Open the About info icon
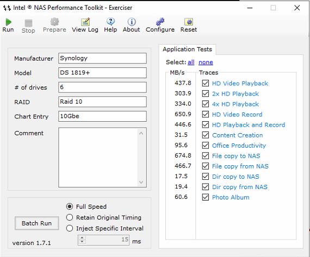Screen dimensions: 310x257 [x=132, y=22]
